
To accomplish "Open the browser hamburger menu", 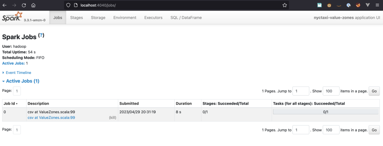I will tap(377, 5).
